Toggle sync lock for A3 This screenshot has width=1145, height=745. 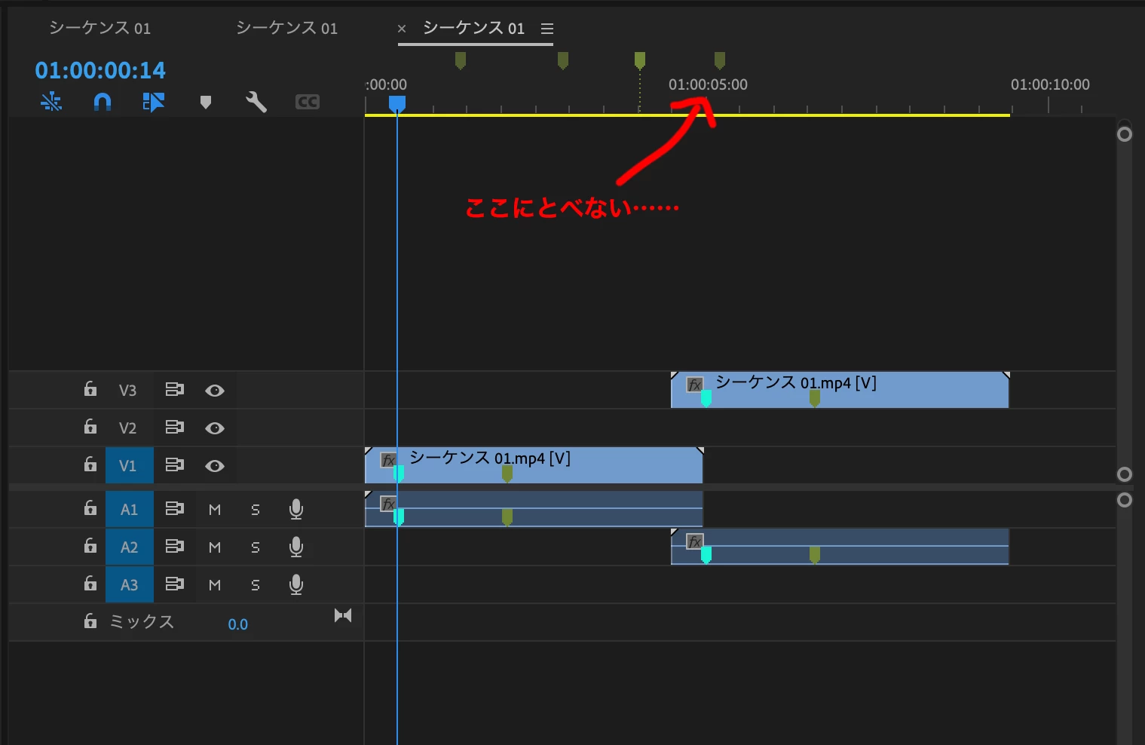[x=175, y=584]
